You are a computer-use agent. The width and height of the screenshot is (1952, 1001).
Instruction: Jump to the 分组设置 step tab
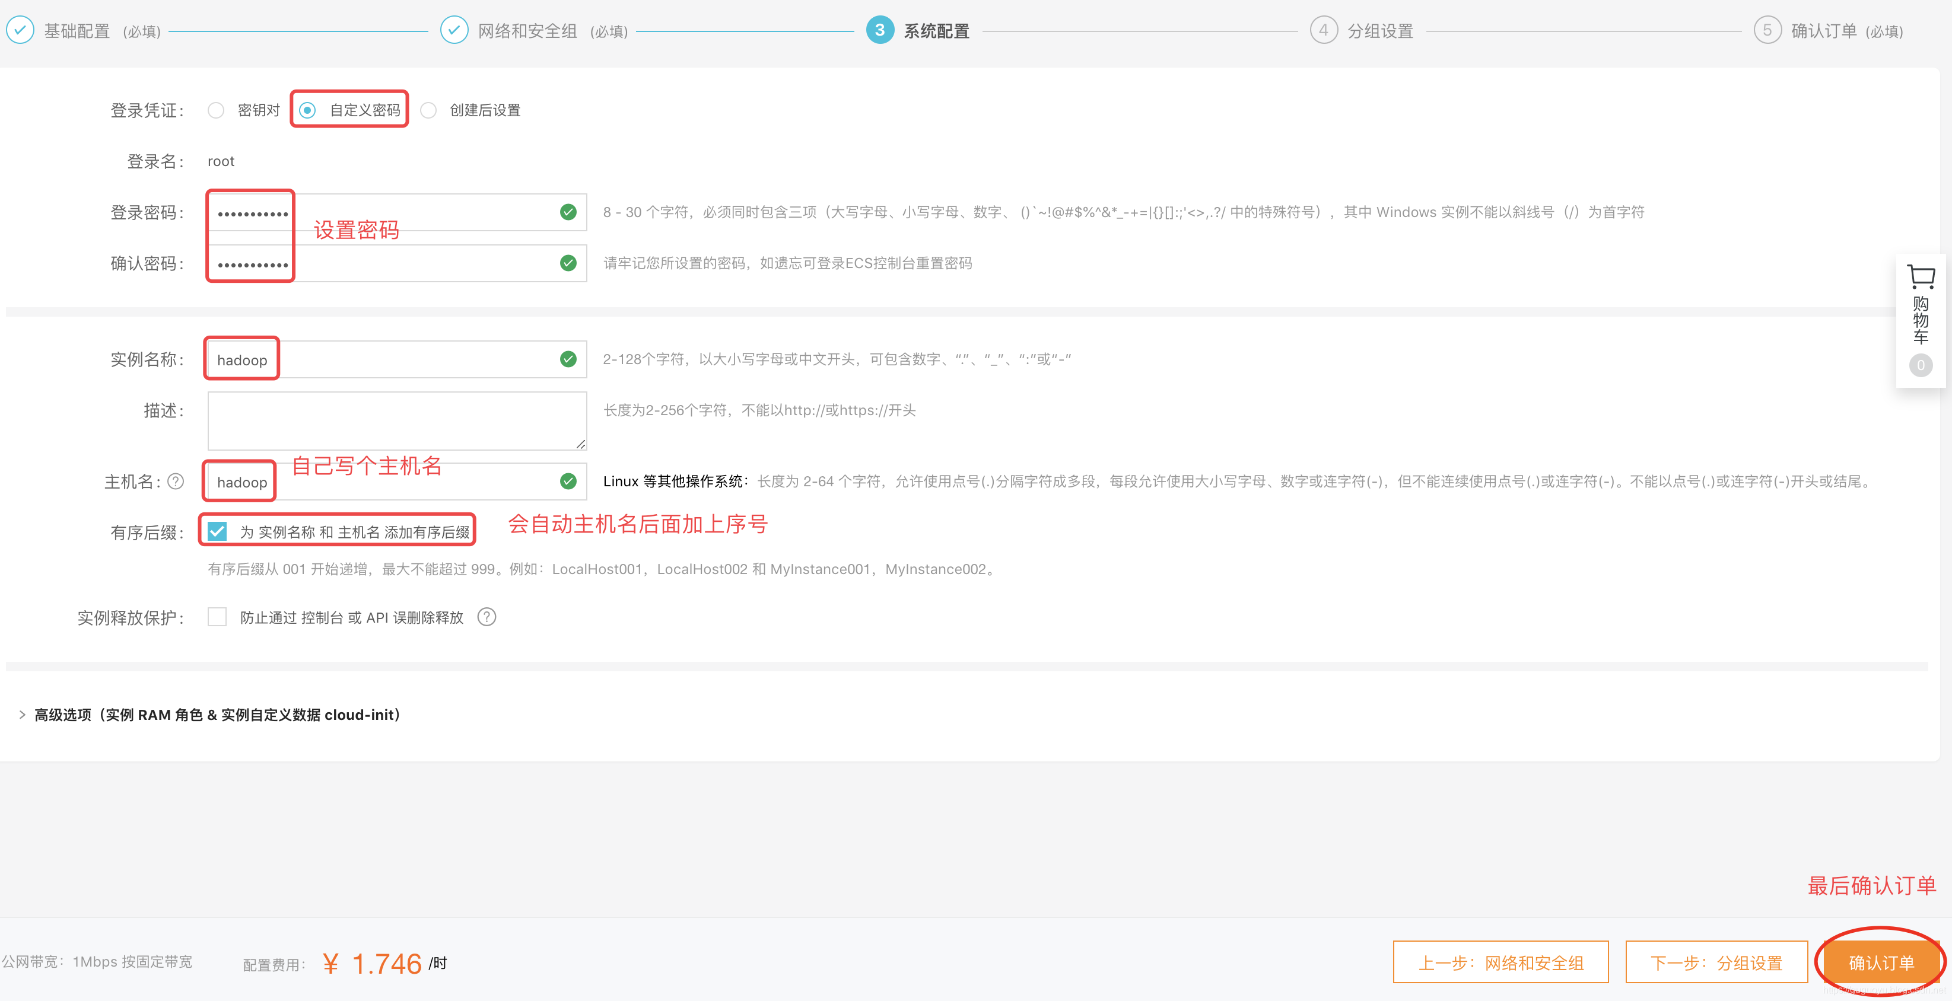(x=1380, y=31)
